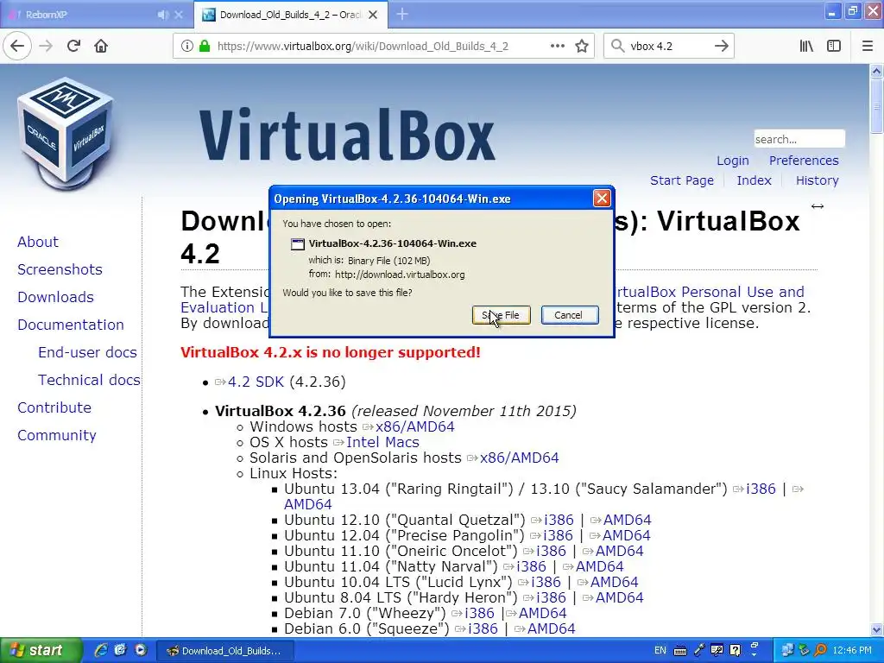Close the Opening VirtualBox dialog
884x663 pixels.
coord(602,199)
